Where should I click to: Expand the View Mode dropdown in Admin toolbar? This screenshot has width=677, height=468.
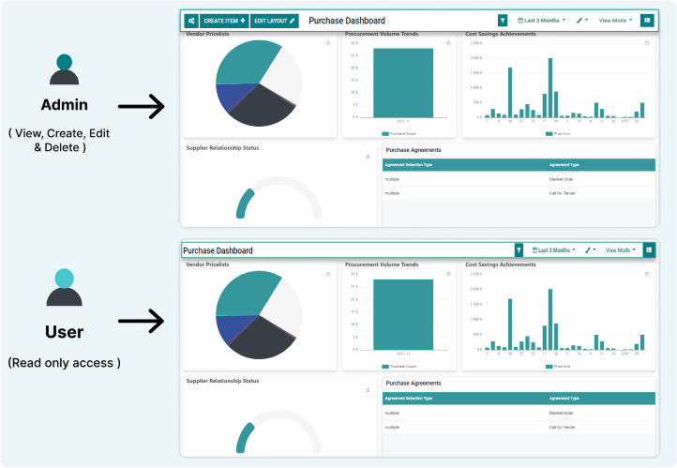[615, 20]
